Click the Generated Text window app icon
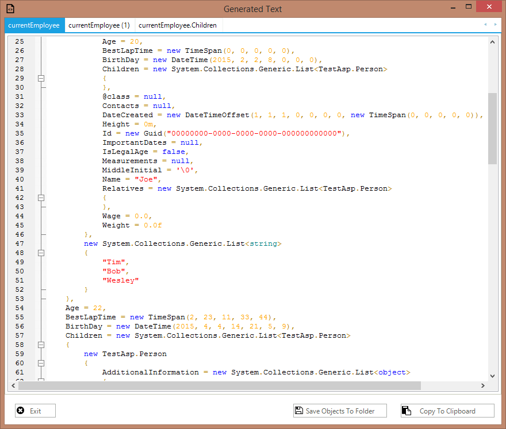506x429 pixels. (10, 9)
